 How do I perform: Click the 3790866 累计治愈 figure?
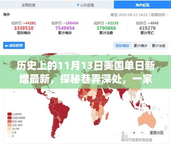click(106, 28)
